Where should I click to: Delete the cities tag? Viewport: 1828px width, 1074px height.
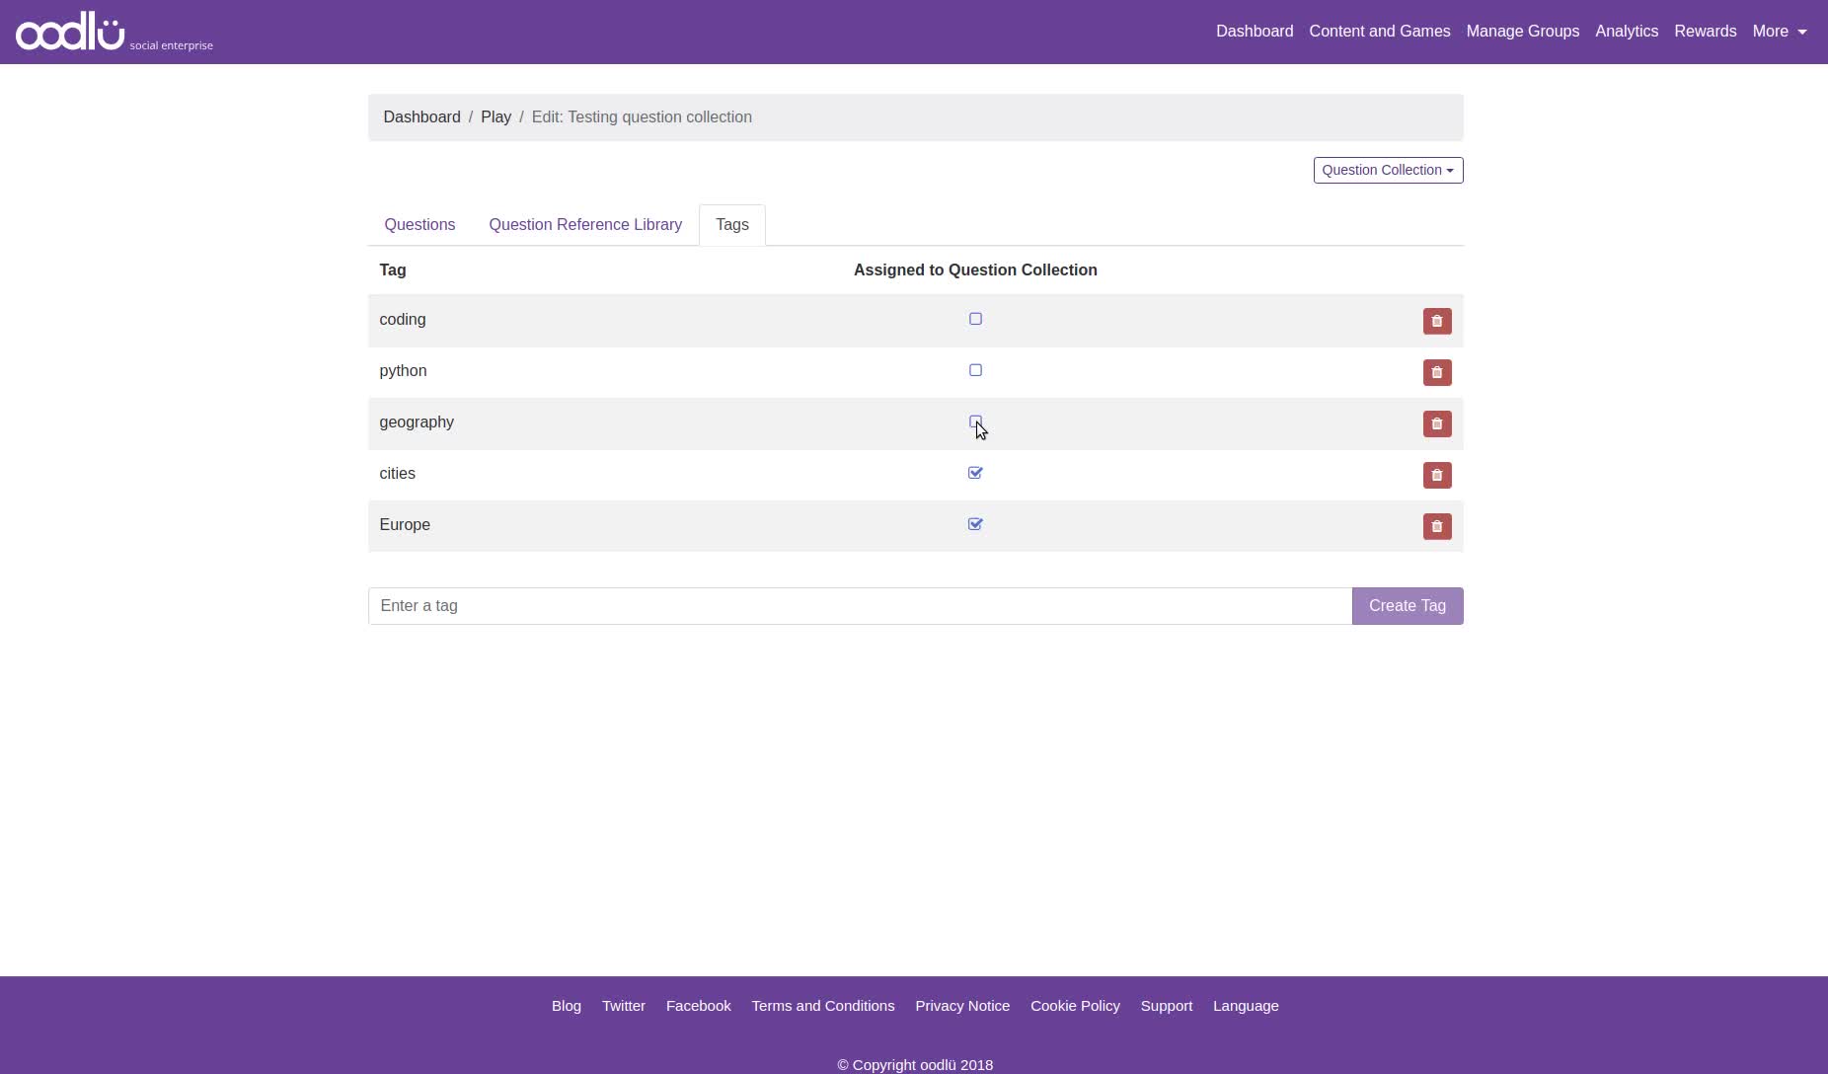[x=1436, y=475]
